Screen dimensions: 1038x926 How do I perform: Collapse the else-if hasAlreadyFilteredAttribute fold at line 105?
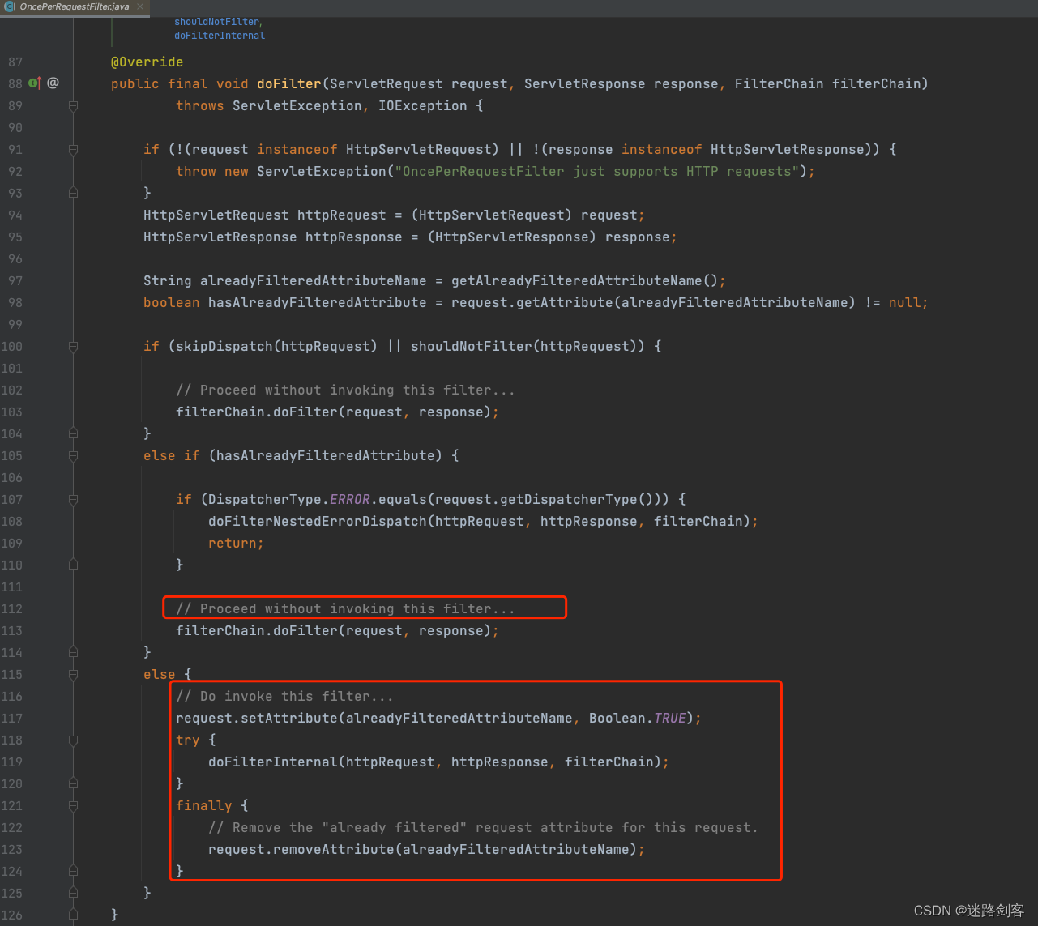pyautogui.click(x=73, y=455)
